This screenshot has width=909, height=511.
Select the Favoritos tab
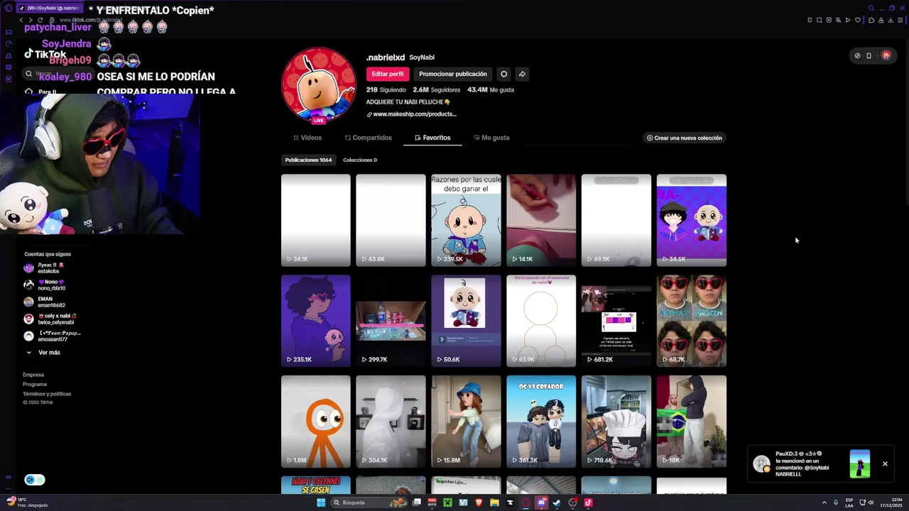[x=432, y=138]
